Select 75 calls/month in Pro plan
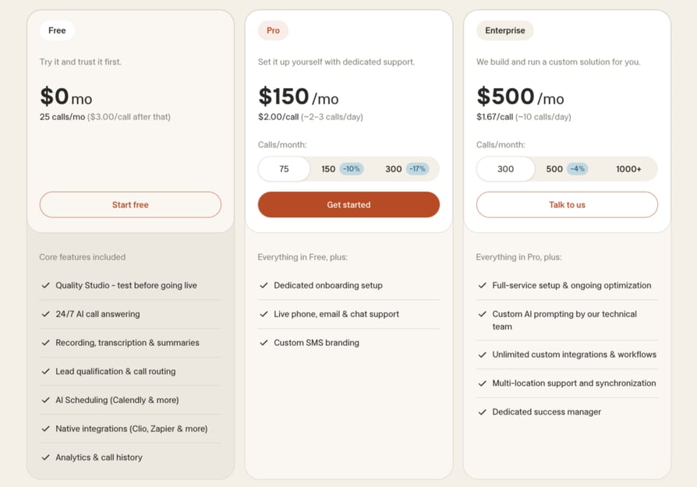The image size is (697, 487). click(x=284, y=169)
